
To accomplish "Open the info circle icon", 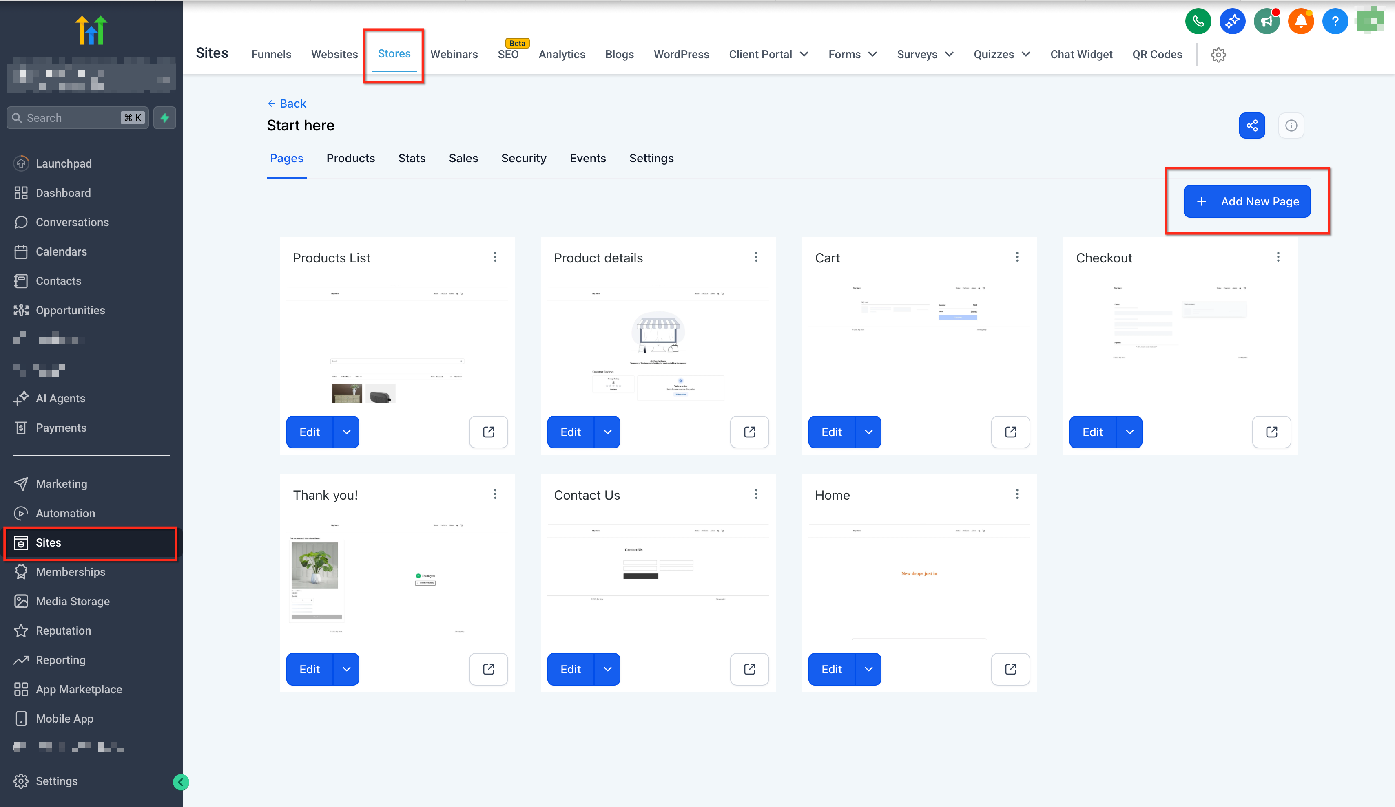I will coord(1291,126).
